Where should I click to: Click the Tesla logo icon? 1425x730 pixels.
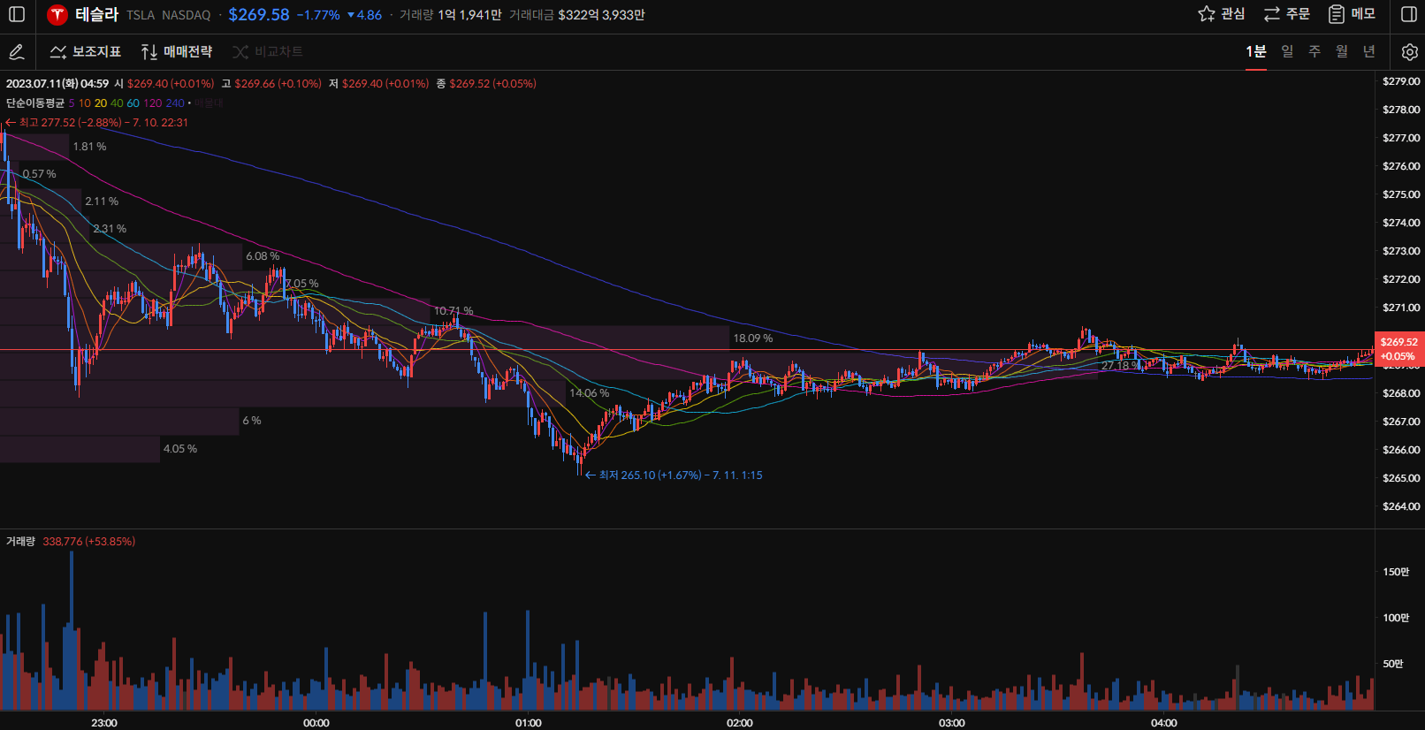(57, 14)
